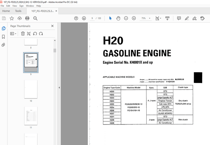Print the document

pos(27,18)
